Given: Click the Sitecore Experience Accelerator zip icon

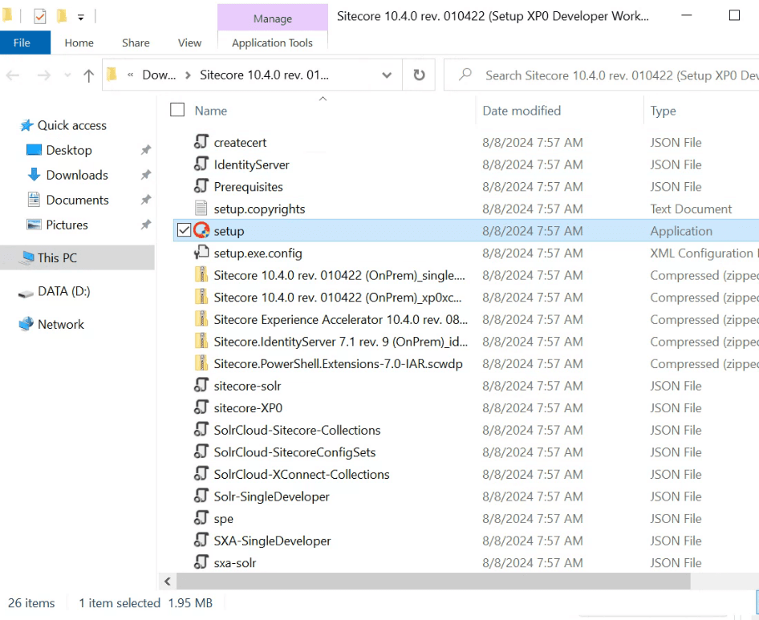Looking at the screenshot, I should click(x=201, y=319).
